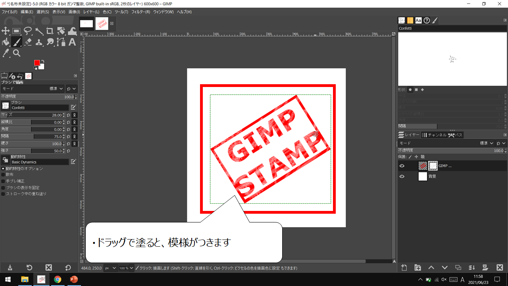Image resolution: width=508 pixels, height=286 pixels.
Task: Open ツール(T) menu
Action: (x=121, y=12)
